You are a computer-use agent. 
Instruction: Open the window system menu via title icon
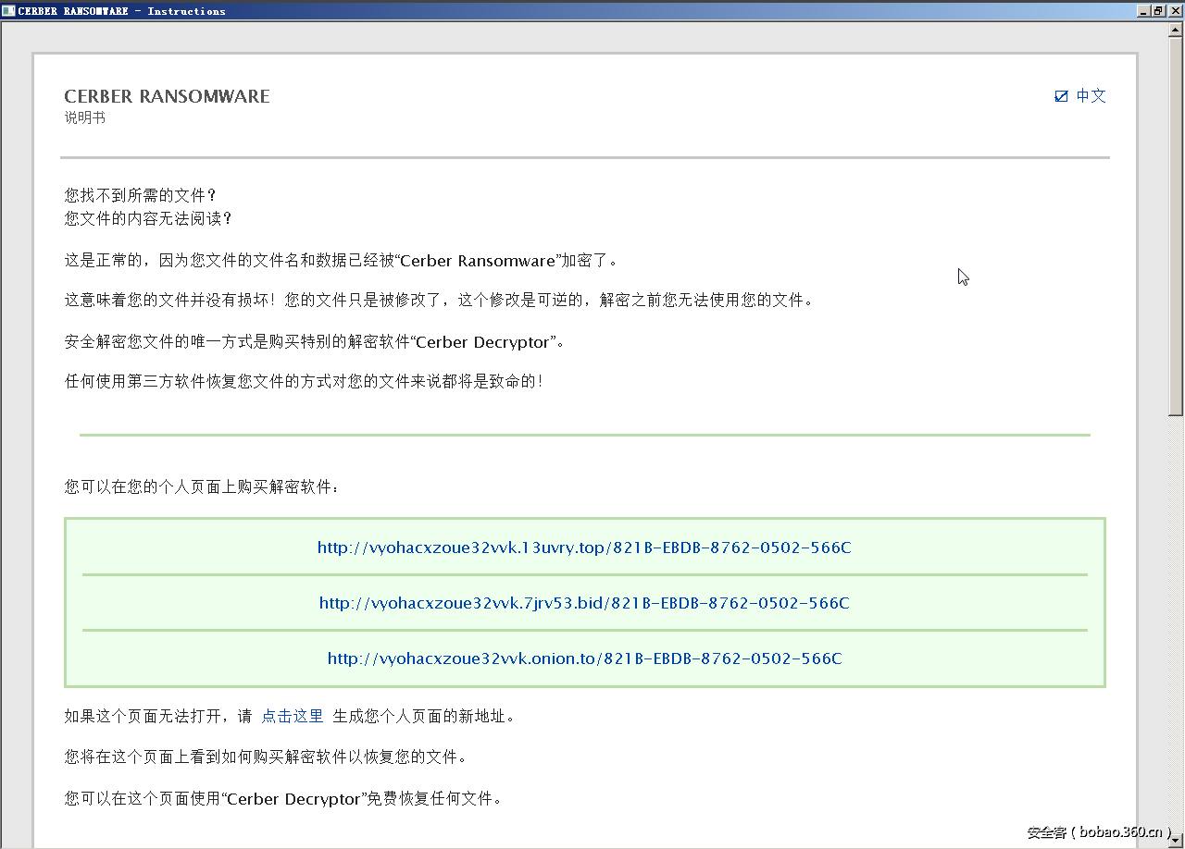click(x=9, y=10)
